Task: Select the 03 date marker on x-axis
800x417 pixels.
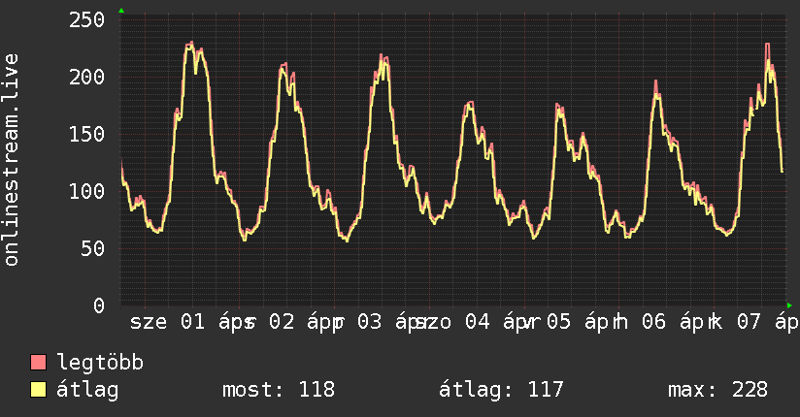Action: pyautogui.click(x=369, y=323)
